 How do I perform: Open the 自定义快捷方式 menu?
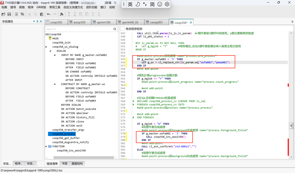pyautogui.click(x=73, y=7)
